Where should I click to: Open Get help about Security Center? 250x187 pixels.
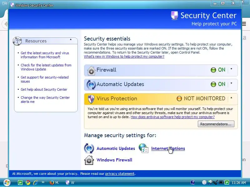(x=44, y=89)
